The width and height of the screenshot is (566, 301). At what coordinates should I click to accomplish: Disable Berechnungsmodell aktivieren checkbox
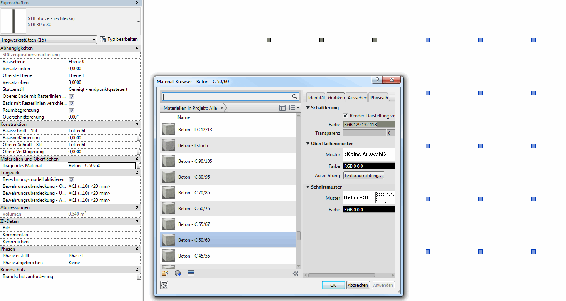click(71, 180)
